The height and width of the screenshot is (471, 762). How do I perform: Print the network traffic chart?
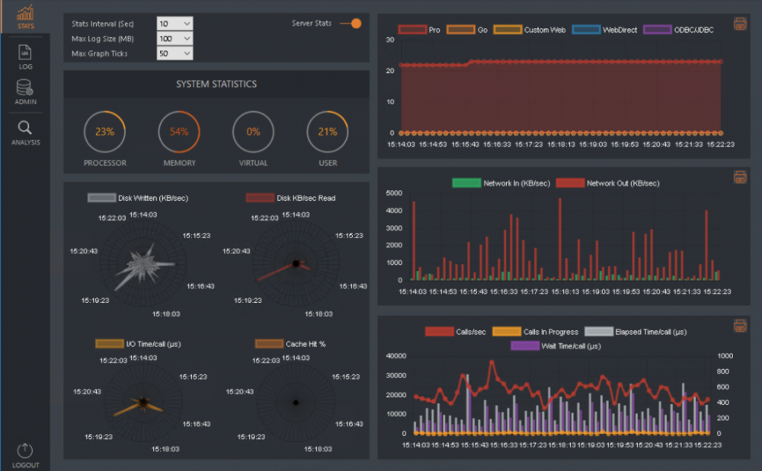739,177
